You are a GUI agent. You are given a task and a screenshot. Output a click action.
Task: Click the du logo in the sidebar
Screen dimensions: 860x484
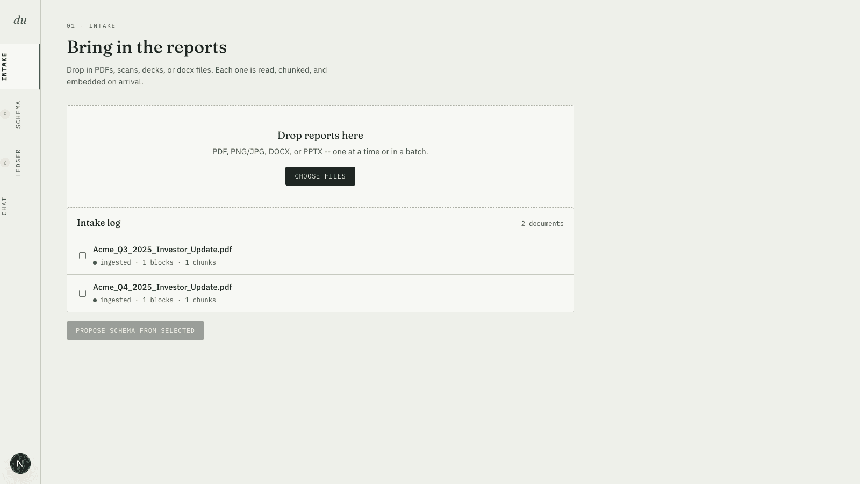[20, 20]
